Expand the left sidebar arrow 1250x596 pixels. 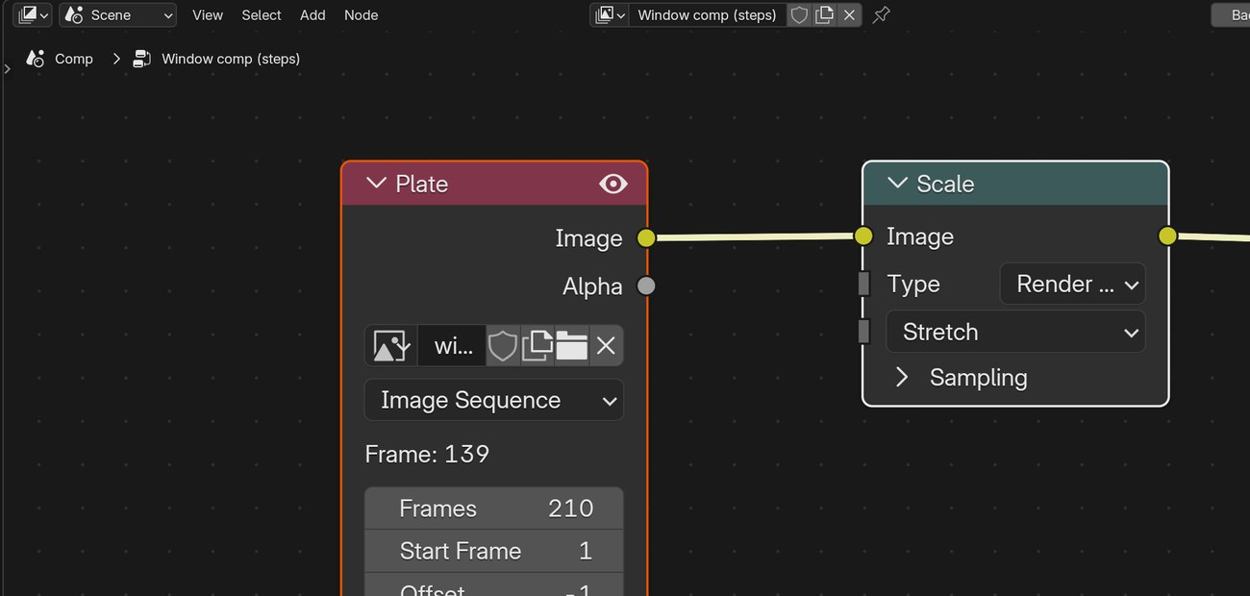coord(7,68)
